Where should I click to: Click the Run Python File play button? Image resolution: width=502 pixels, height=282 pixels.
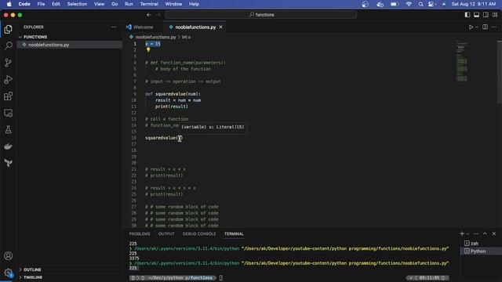(x=471, y=27)
